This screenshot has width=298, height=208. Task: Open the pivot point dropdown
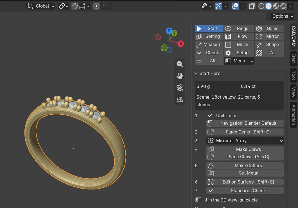pyautogui.click(x=64, y=6)
